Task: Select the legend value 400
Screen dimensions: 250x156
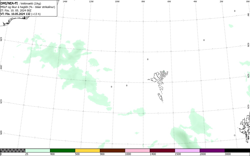Action: pos(52,154)
